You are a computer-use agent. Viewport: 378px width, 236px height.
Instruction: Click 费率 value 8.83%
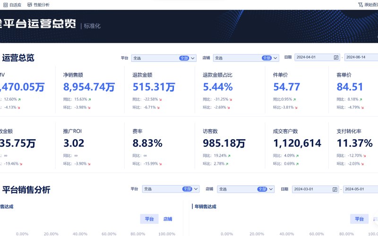147,143
